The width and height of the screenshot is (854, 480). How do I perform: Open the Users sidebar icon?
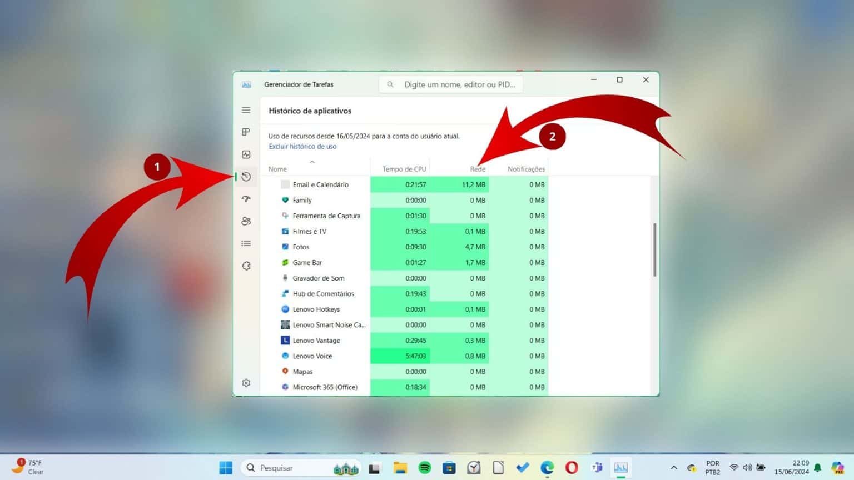pyautogui.click(x=246, y=221)
